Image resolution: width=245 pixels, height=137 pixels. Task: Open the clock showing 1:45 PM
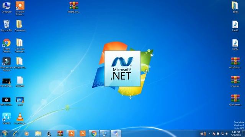tap(236, 134)
